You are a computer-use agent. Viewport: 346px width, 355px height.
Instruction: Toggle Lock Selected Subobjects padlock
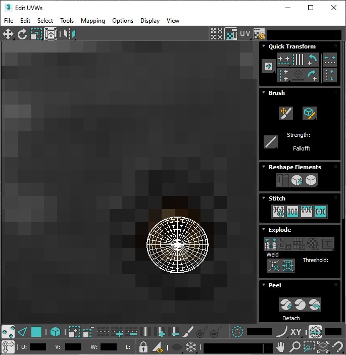click(143, 346)
